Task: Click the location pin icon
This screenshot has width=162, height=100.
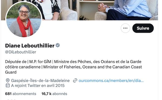Action: 8,80
